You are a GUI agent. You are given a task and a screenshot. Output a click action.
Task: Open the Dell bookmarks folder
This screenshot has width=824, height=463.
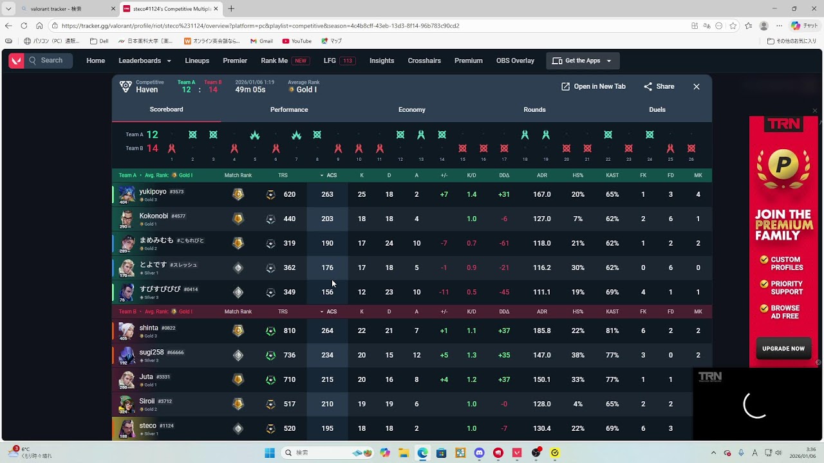tap(99, 41)
